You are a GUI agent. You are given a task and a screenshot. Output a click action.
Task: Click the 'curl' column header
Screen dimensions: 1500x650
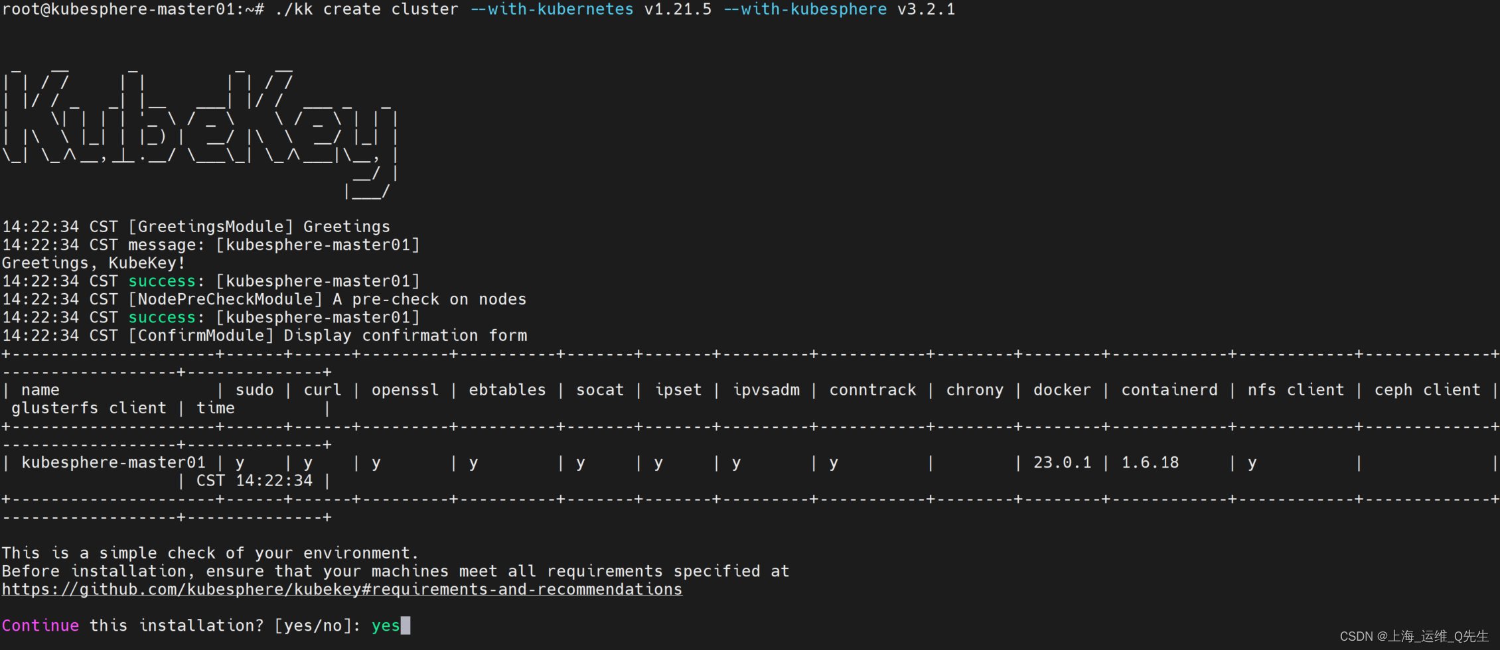click(323, 390)
